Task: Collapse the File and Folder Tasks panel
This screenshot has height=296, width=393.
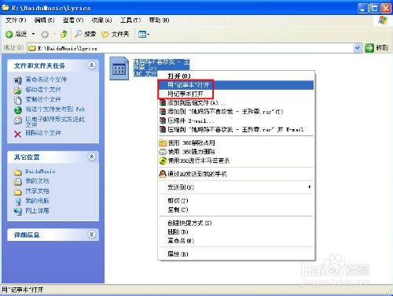Action: pos(91,65)
